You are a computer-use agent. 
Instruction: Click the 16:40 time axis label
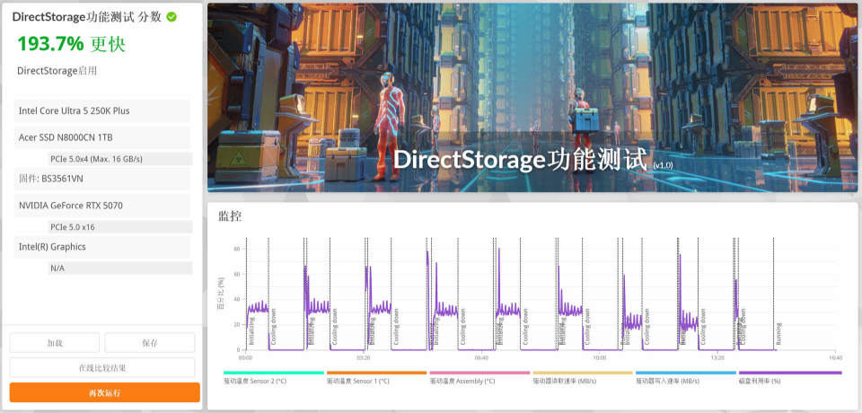coord(835,357)
